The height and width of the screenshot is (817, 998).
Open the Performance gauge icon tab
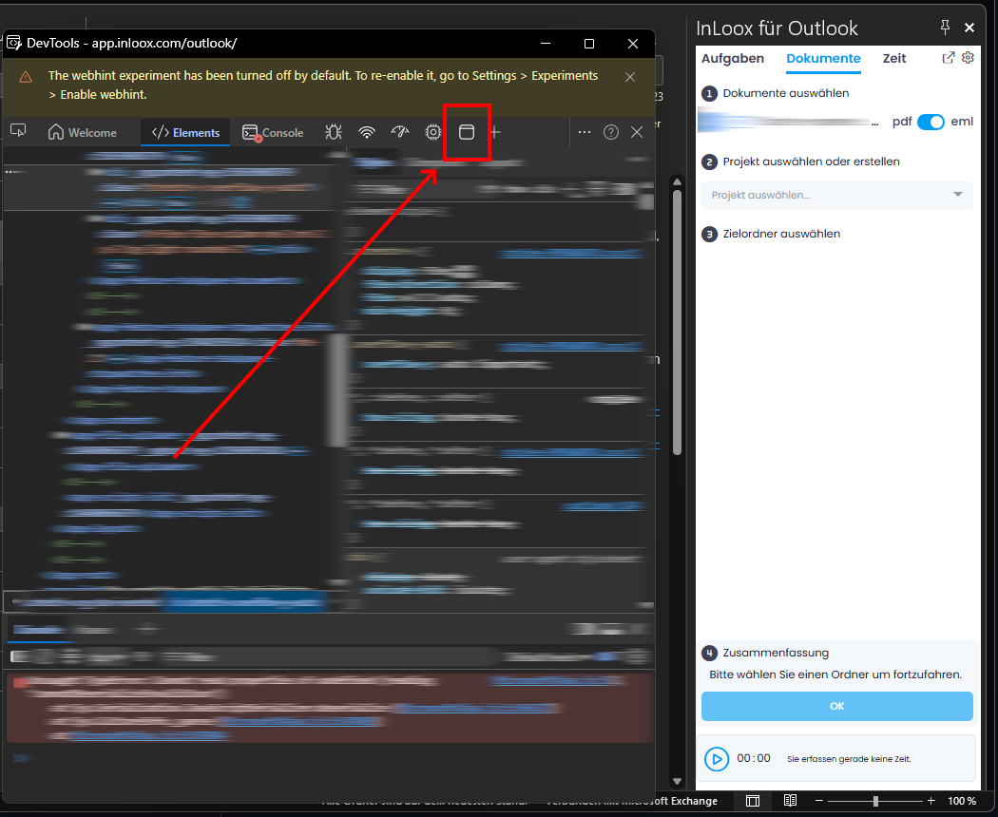tap(400, 132)
